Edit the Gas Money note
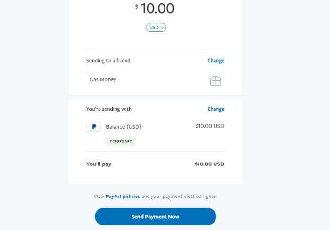The height and width of the screenshot is (230, 330). click(x=103, y=79)
